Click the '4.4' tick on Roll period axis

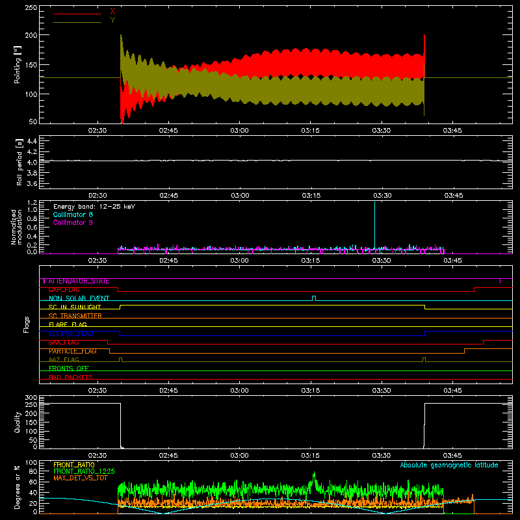pos(32,141)
